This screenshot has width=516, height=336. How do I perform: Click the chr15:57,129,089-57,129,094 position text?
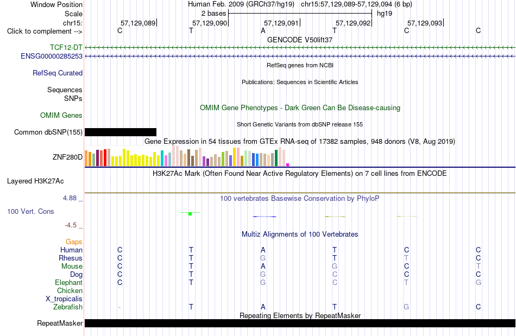tap(356, 4)
